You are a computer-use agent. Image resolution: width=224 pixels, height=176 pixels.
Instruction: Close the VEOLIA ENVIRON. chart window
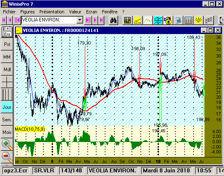218,30
